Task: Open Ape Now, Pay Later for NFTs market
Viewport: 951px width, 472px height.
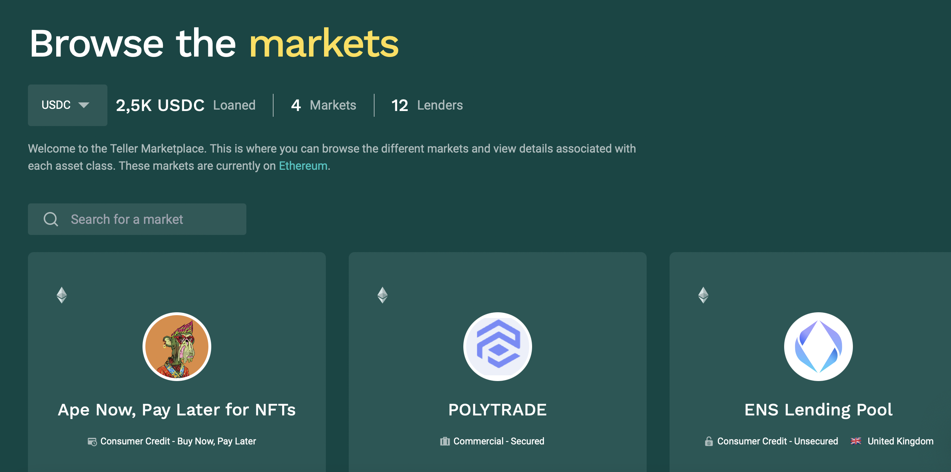Action: tap(177, 410)
